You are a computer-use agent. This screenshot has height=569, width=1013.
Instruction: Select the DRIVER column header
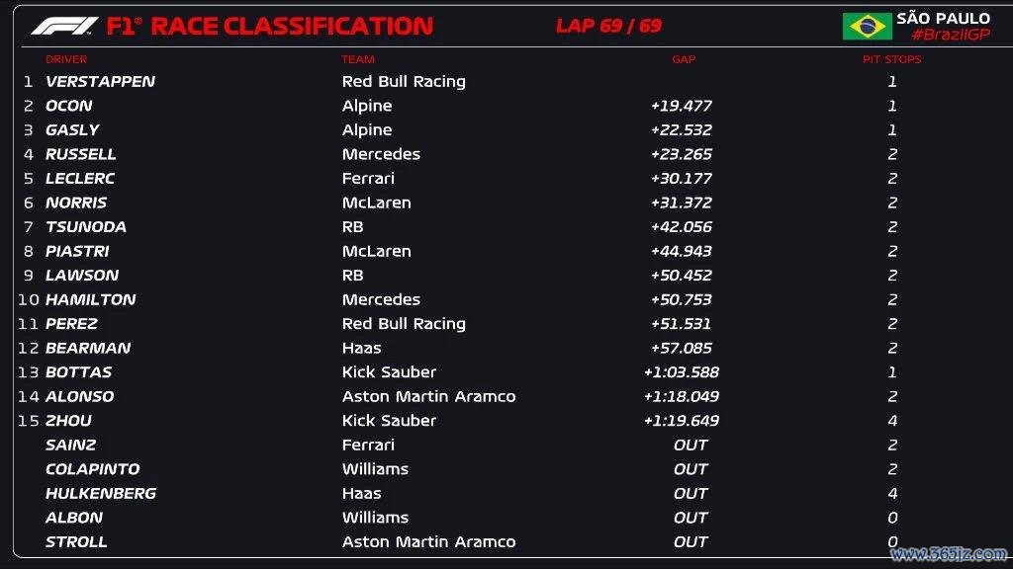[66, 59]
